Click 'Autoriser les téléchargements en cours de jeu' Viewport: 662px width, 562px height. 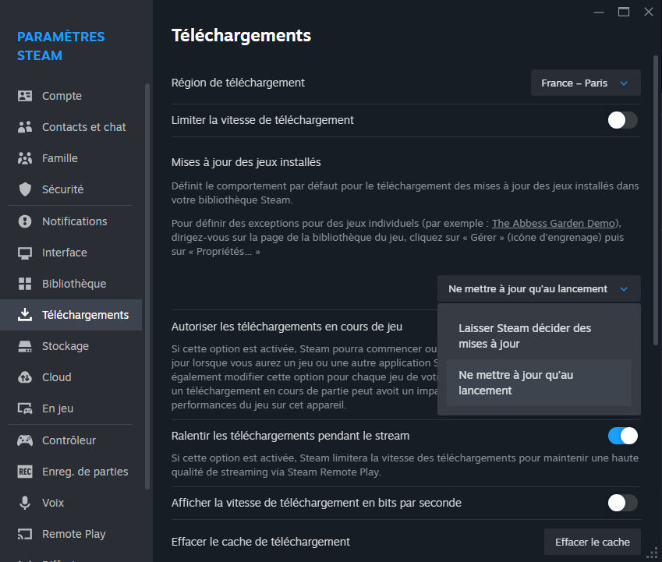point(287,327)
